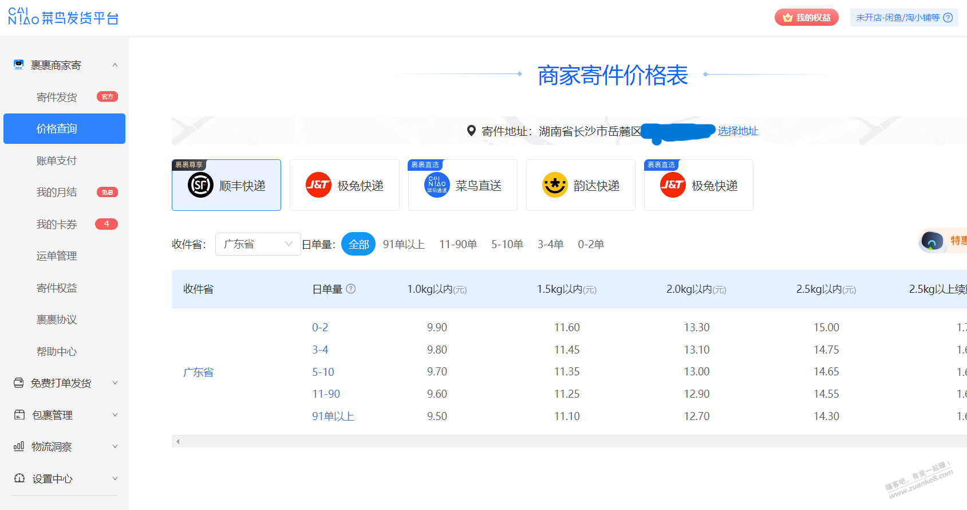Click the robot assistant floating icon

pos(932,241)
